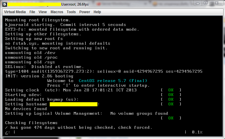Click 'unmounting old /sys' line
The image size is (225, 139).
pyautogui.click(x=30, y=62)
